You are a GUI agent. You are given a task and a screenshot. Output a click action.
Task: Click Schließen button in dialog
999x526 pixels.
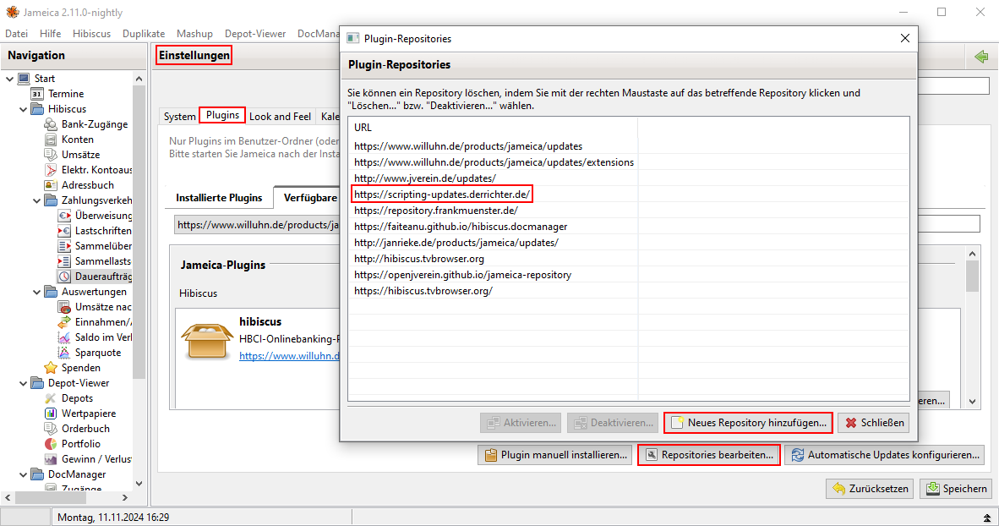875,423
